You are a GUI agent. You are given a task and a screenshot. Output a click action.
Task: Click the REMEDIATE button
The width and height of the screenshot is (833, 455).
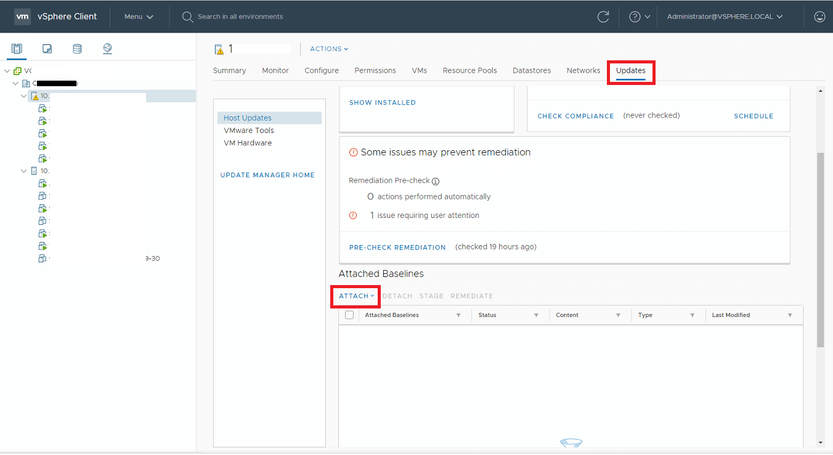pos(472,296)
